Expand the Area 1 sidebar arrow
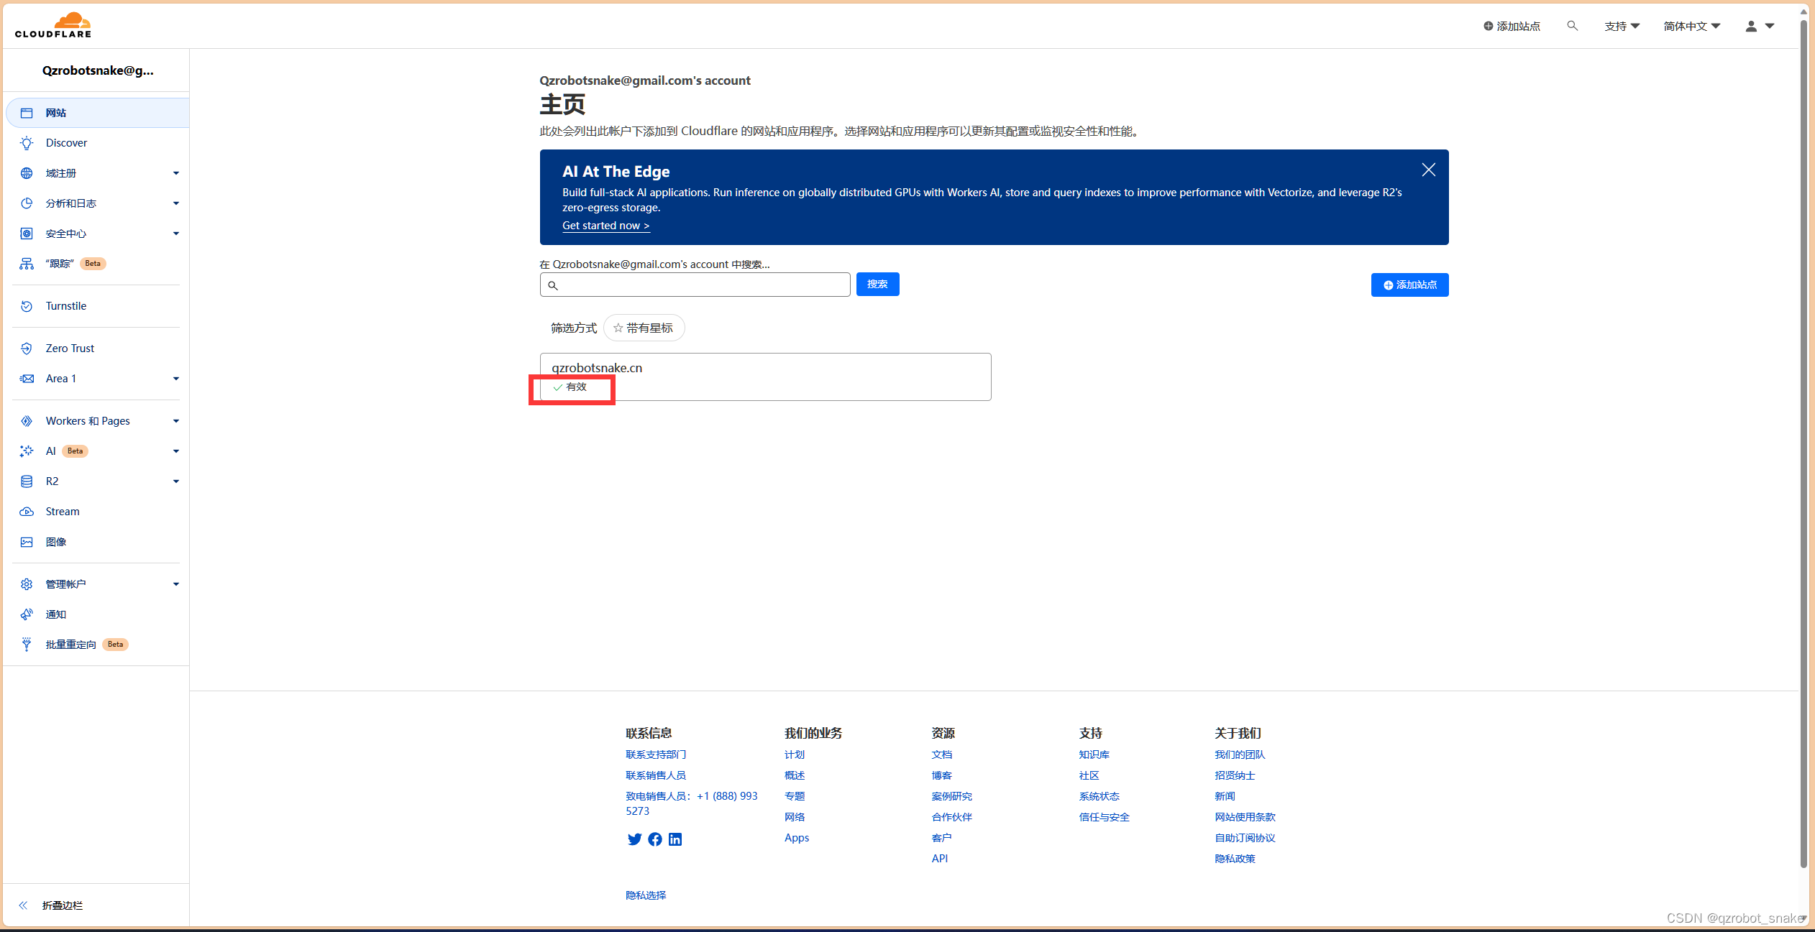Screen dimensions: 1815x932 coord(176,379)
